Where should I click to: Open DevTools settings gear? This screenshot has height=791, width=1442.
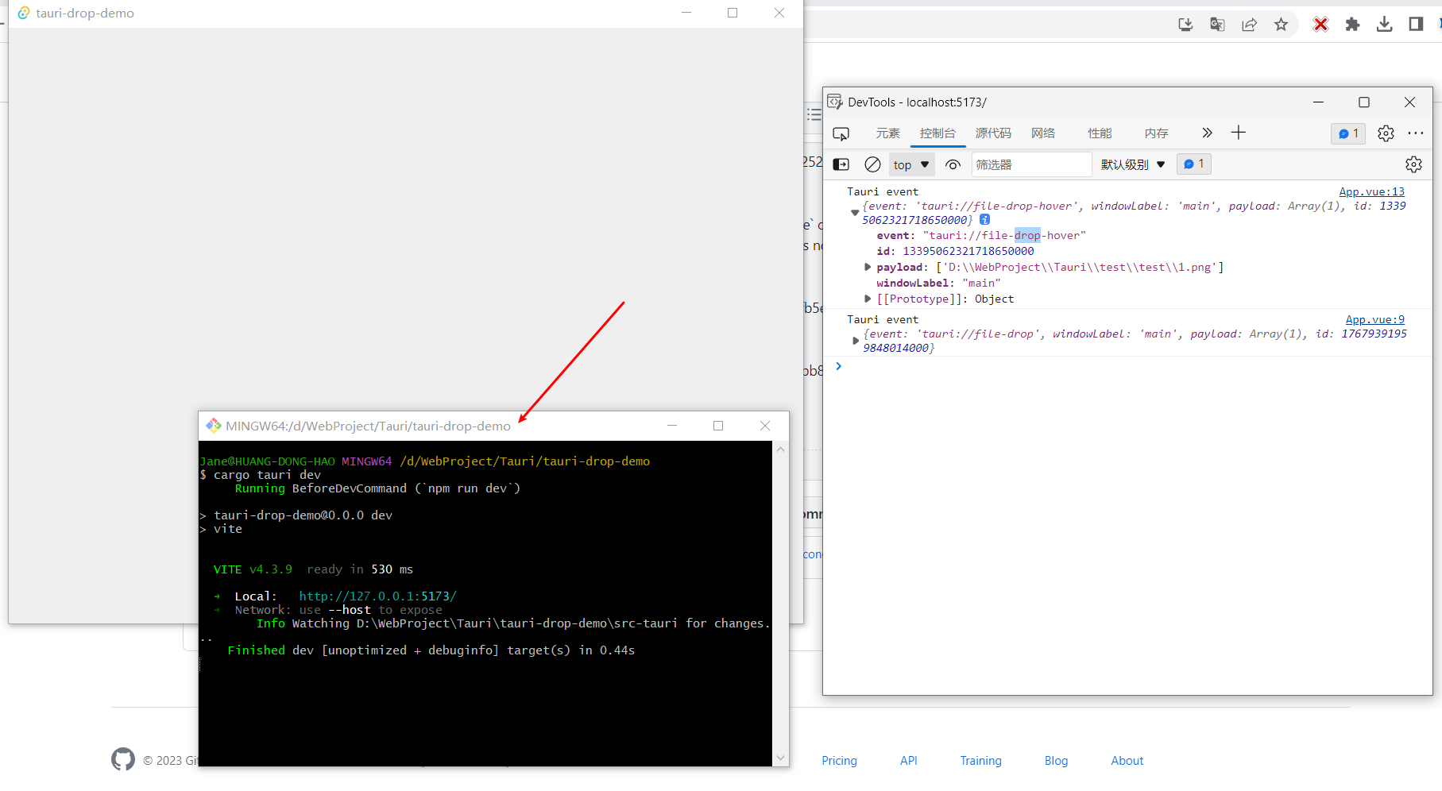[1386, 133]
